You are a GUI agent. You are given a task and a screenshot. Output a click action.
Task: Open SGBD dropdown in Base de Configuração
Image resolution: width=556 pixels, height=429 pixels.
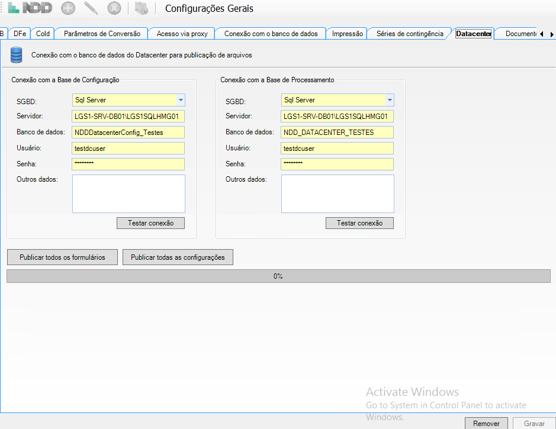pos(181,100)
